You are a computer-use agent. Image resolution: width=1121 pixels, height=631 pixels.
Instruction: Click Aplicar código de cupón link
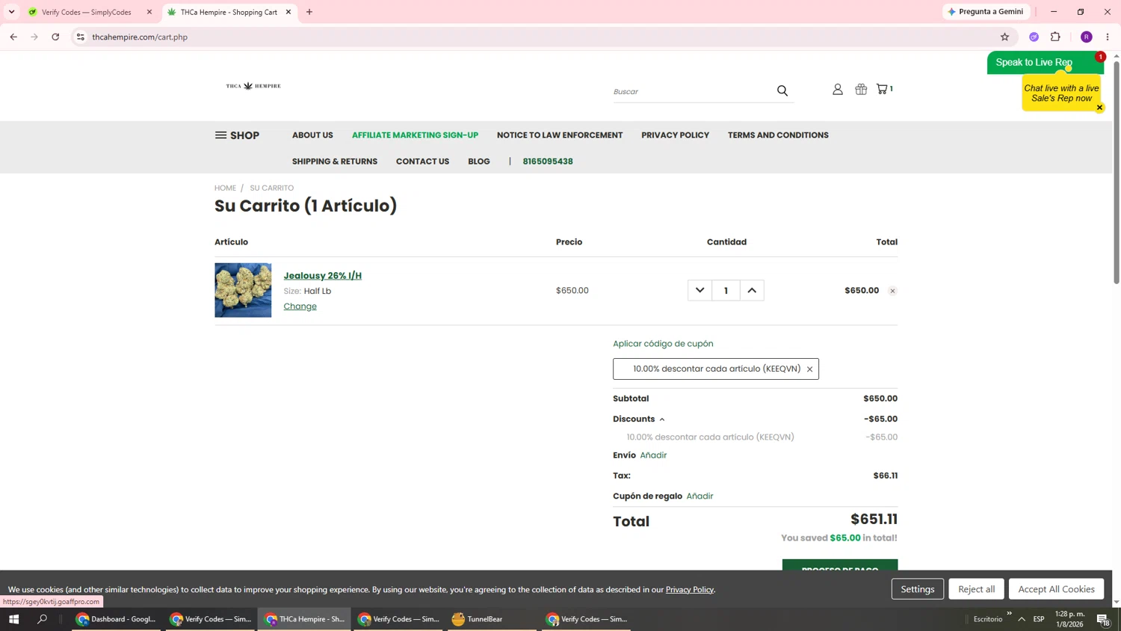pos(663,344)
